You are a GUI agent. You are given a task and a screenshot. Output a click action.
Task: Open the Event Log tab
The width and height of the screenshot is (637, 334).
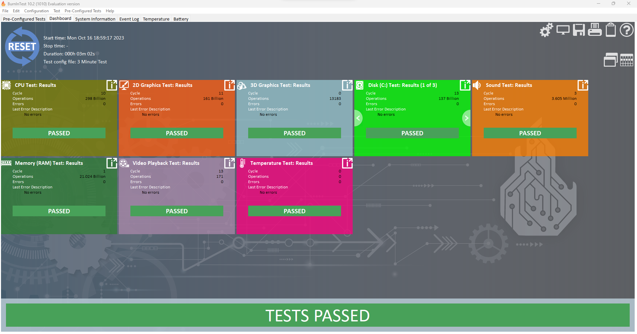coord(129,19)
